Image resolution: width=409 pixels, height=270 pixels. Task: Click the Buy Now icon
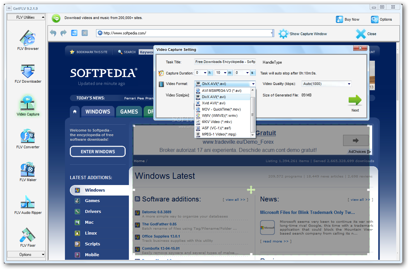339,19
